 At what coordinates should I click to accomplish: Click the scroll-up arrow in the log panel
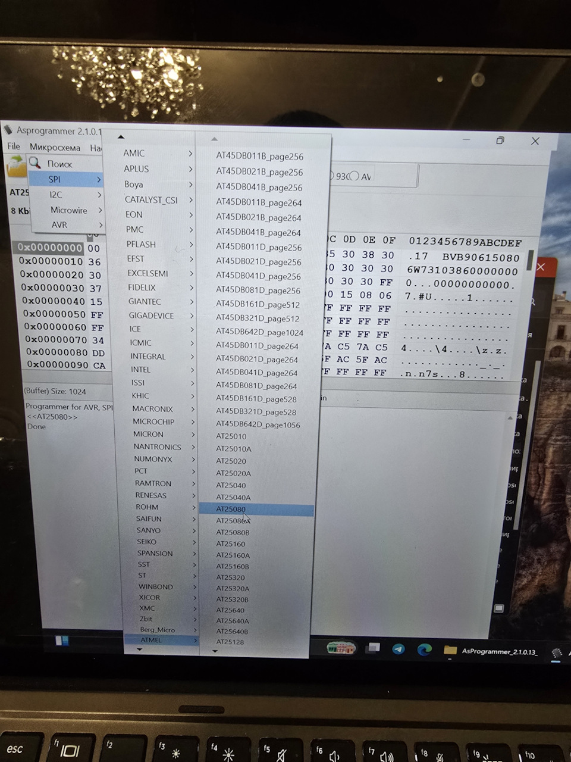tap(510, 417)
